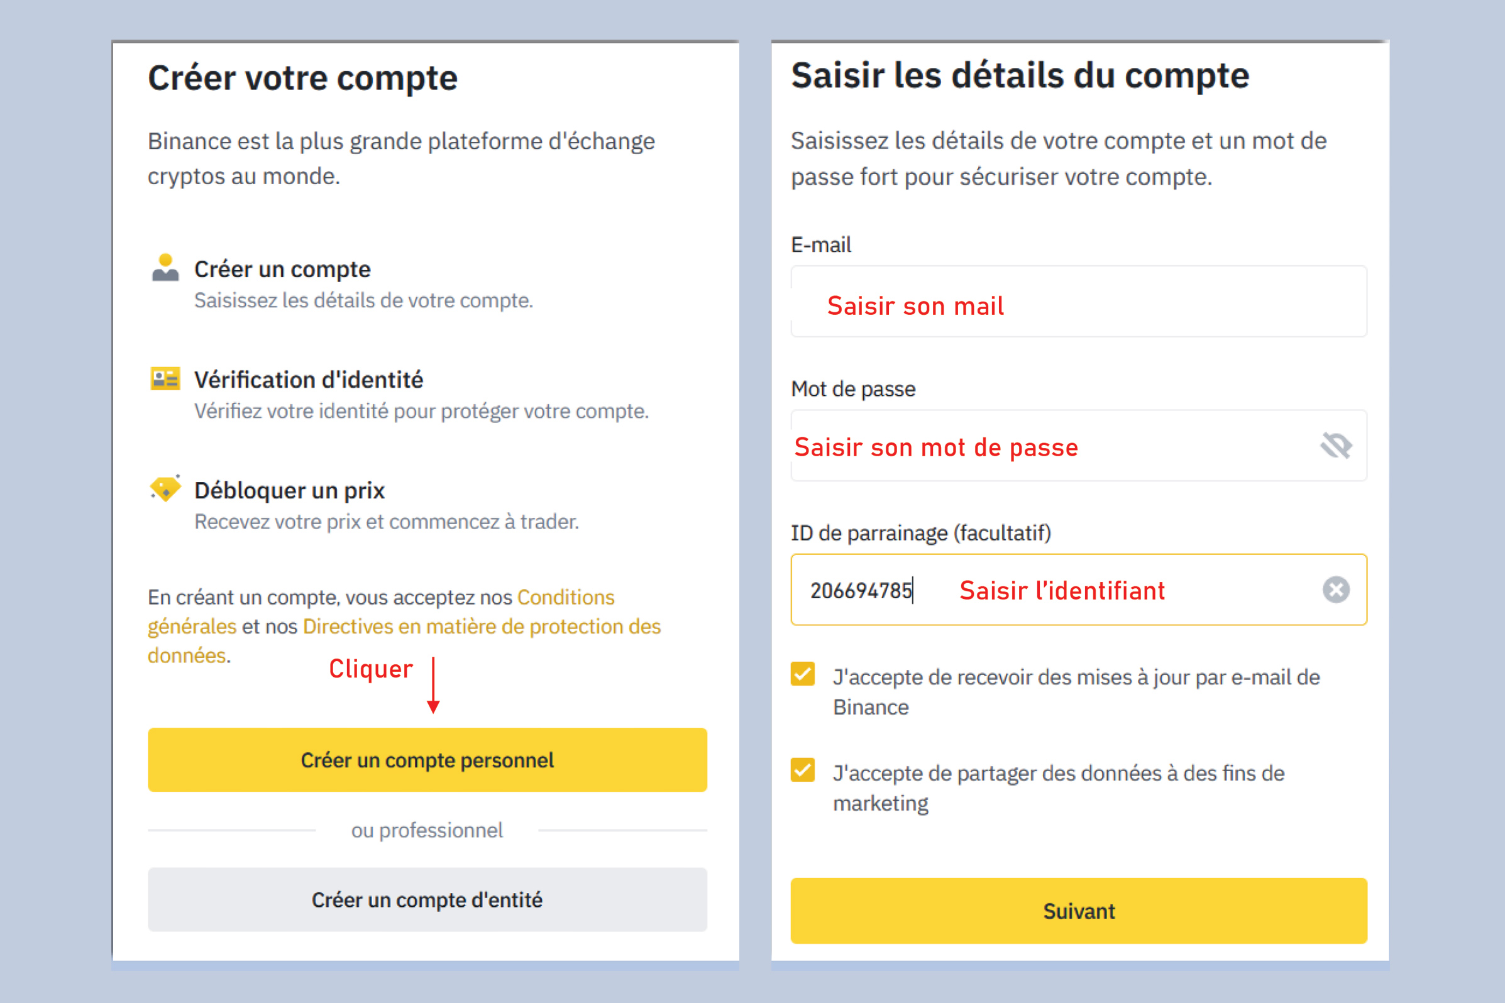
Task: Click the ID card icon for Vérification d'identité
Action: [x=165, y=378]
